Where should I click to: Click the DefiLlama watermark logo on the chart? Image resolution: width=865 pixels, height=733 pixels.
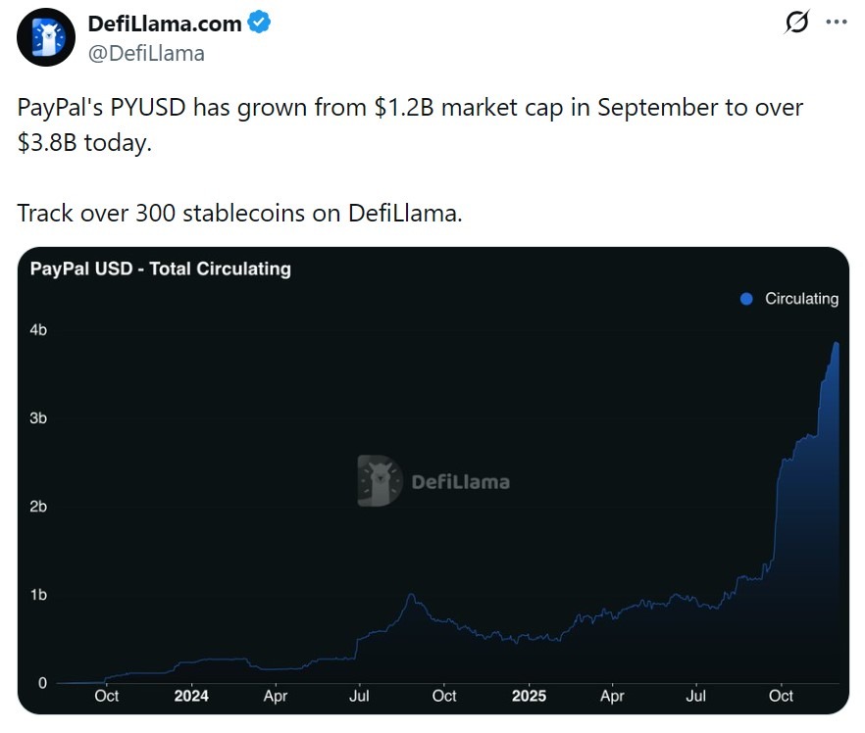(436, 480)
